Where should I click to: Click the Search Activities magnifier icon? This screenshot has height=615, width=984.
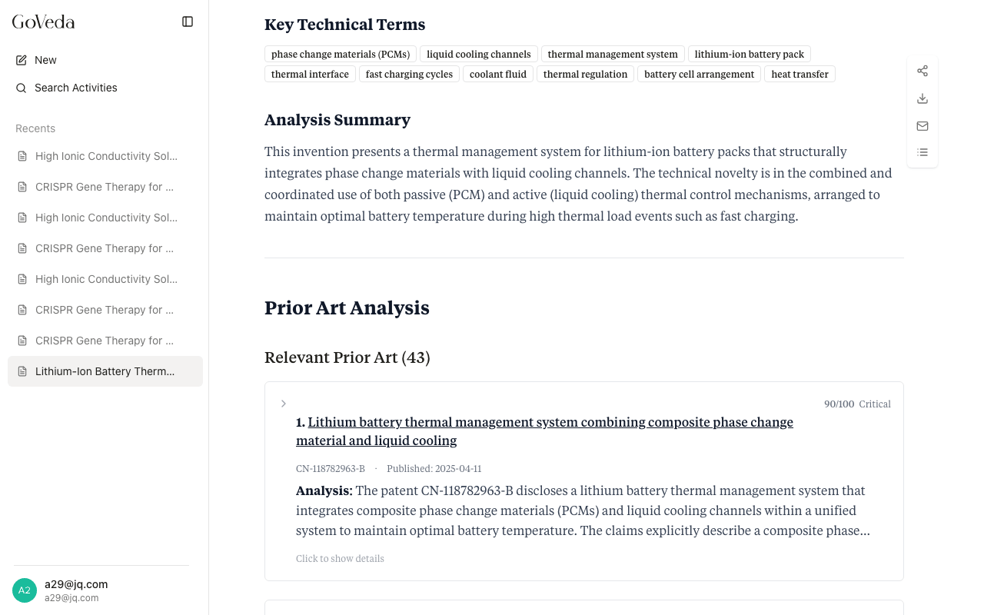click(x=22, y=88)
